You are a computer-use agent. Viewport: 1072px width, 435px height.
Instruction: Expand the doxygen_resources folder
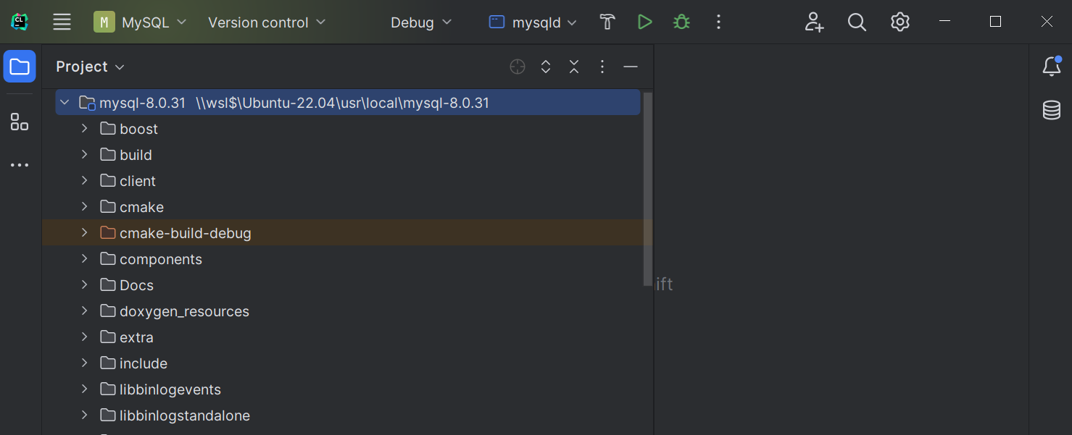tap(85, 311)
